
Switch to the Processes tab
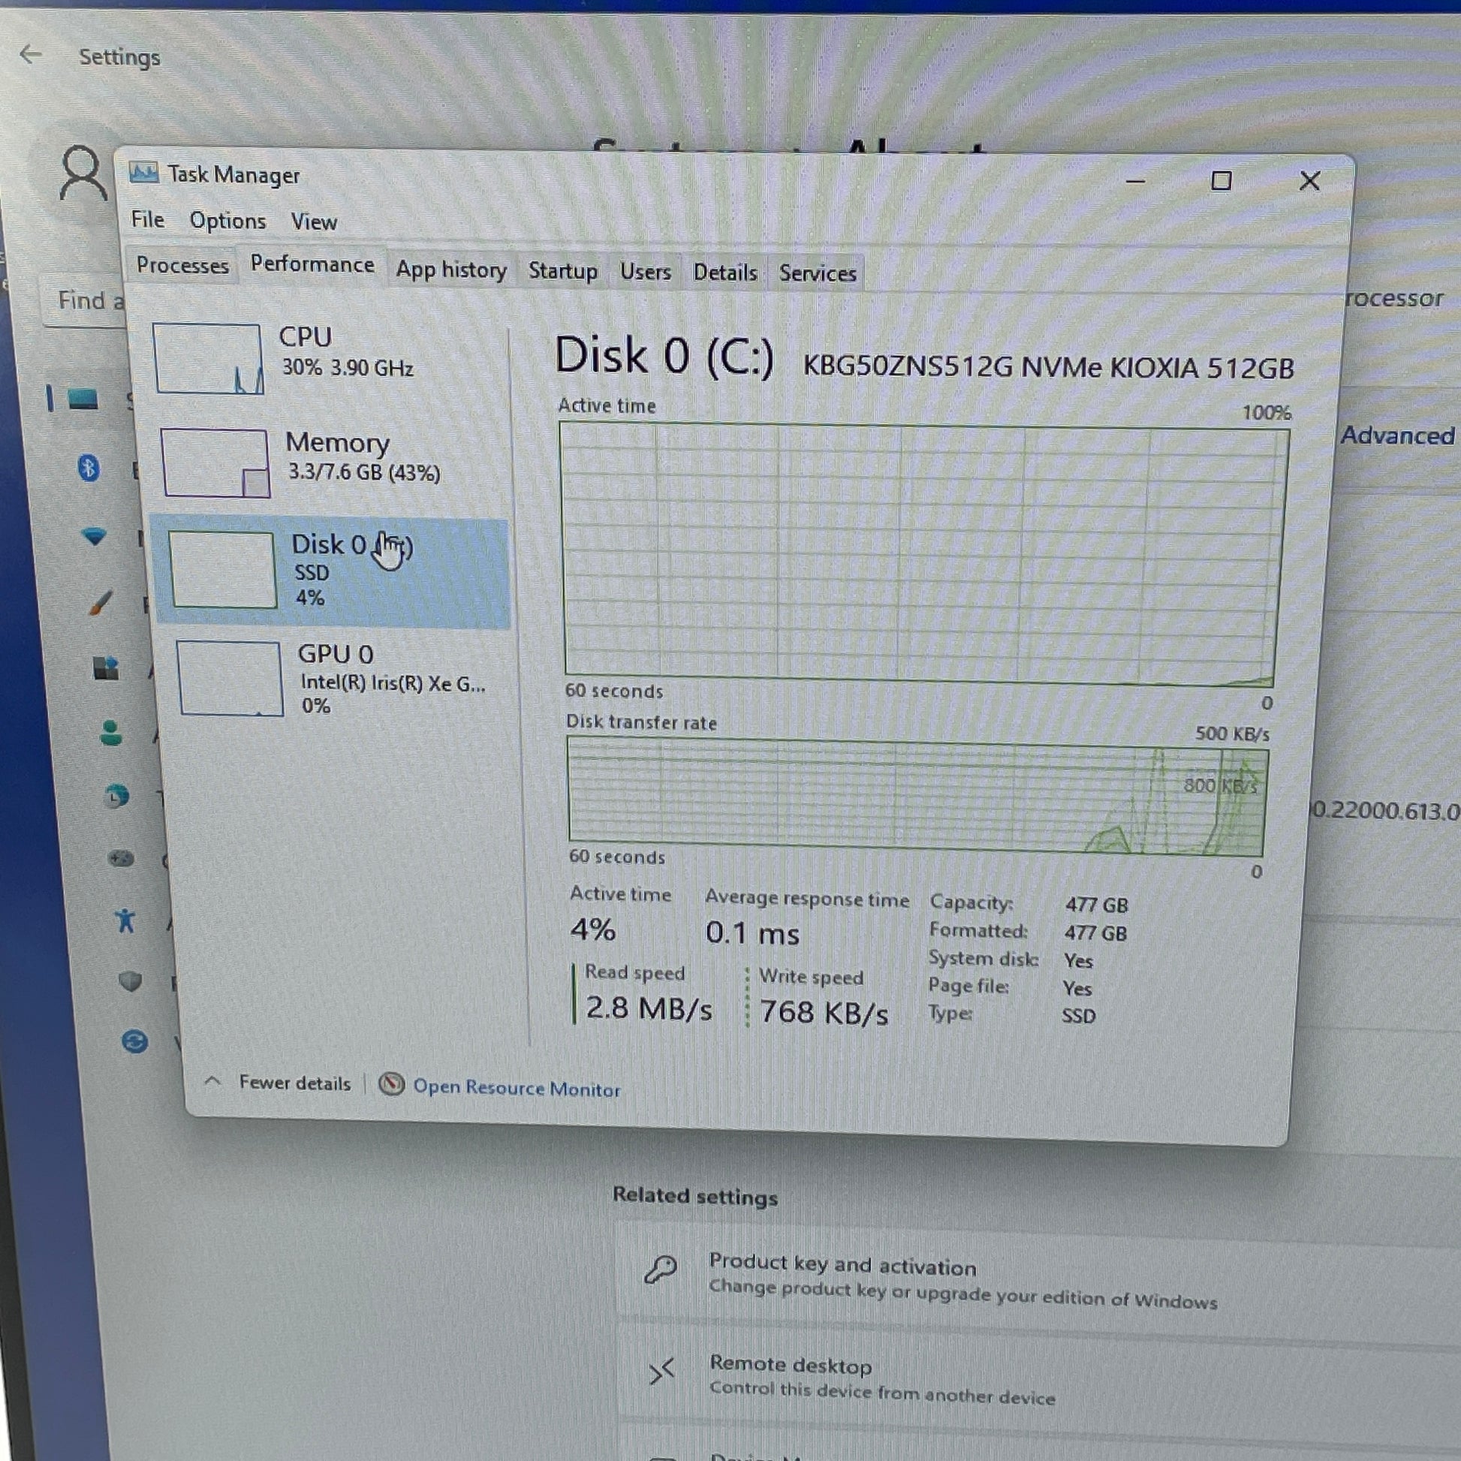(x=182, y=266)
